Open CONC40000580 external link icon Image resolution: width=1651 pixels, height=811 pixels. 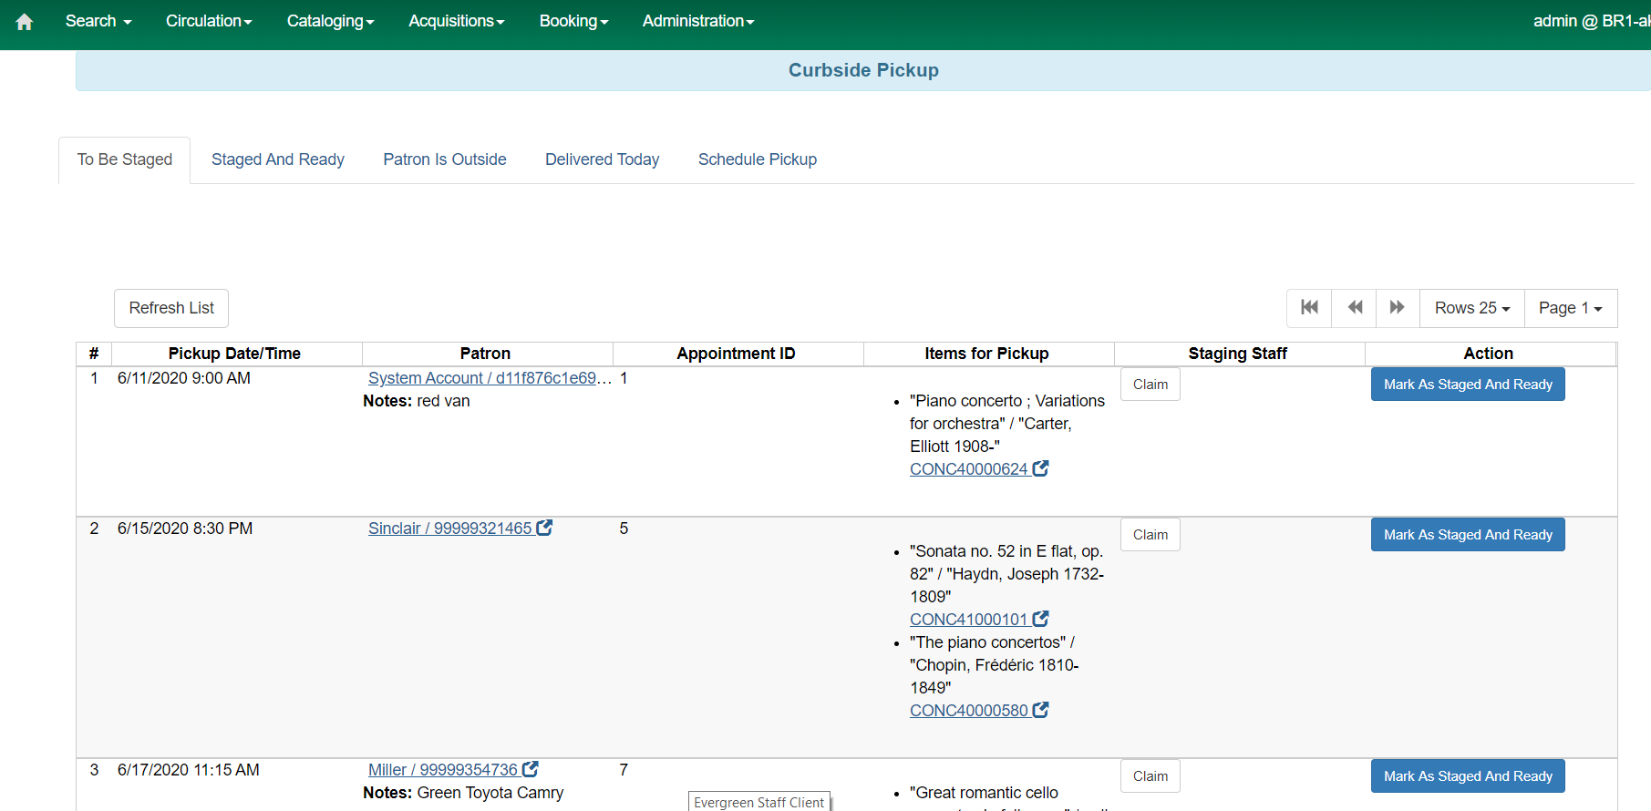click(x=1040, y=710)
